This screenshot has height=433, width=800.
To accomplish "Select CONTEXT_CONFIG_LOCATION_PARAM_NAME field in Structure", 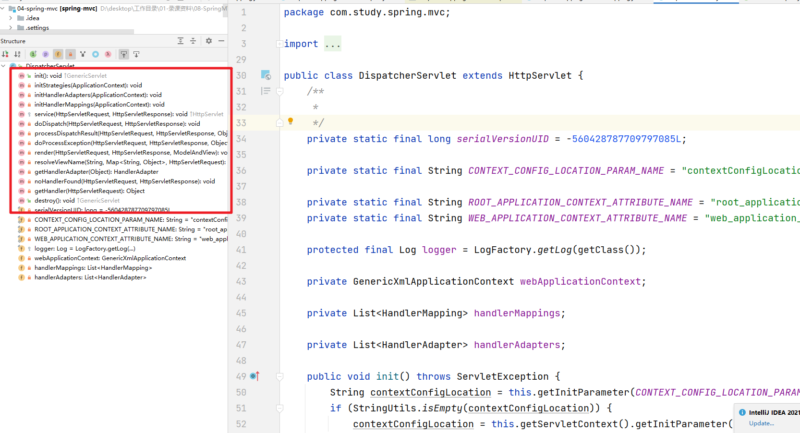I will point(131,219).
